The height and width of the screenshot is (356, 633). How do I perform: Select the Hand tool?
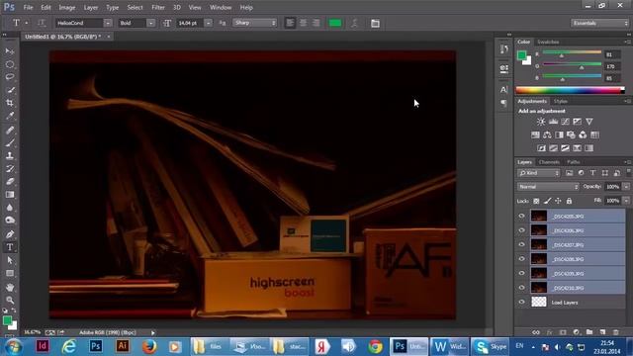point(10,288)
